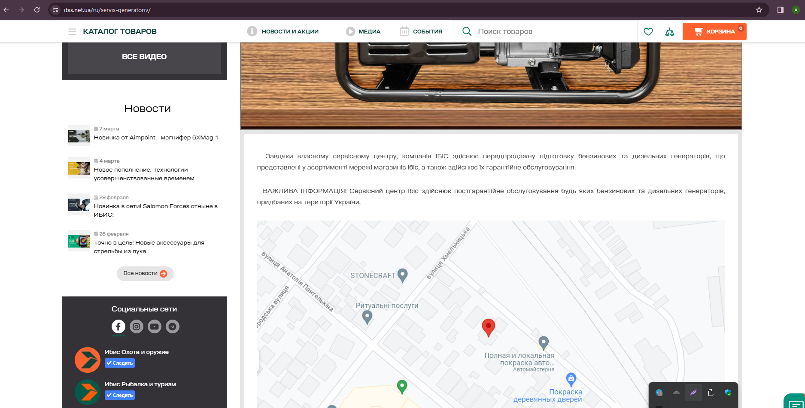Open news 'Новое пополнение. Технологии усовершенствованные временем'
Screen dimensions: 805x408
[x=144, y=174]
